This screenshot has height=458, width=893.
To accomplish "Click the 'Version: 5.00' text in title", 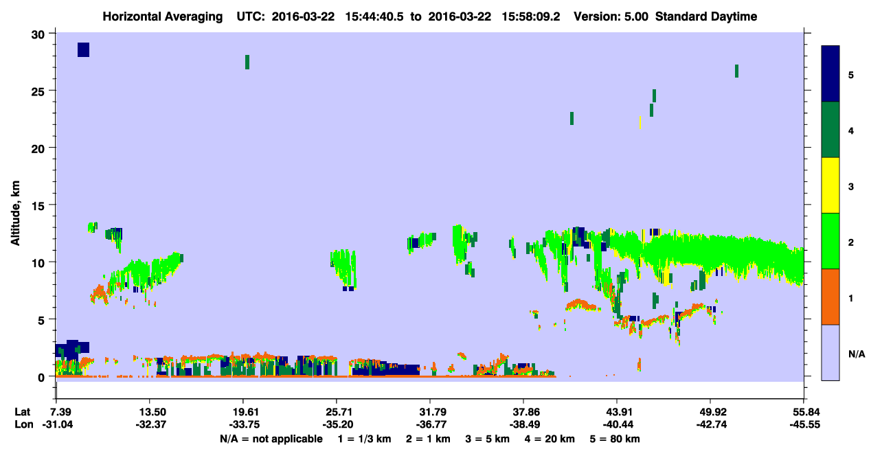I will pos(612,16).
